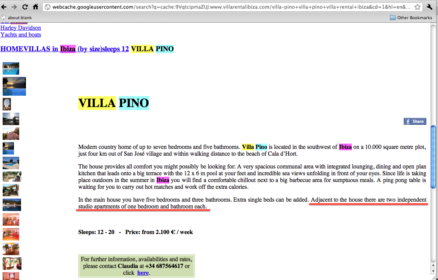Click the 'here' link in contact box
Viewport: 438px width, 280px height.
(143, 273)
